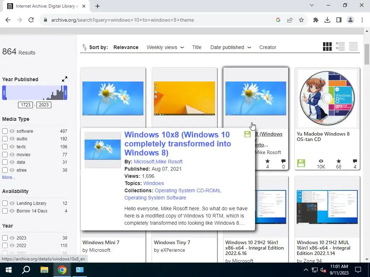
Task: Hide Lending Library facet eye icon
Action: click(12, 203)
